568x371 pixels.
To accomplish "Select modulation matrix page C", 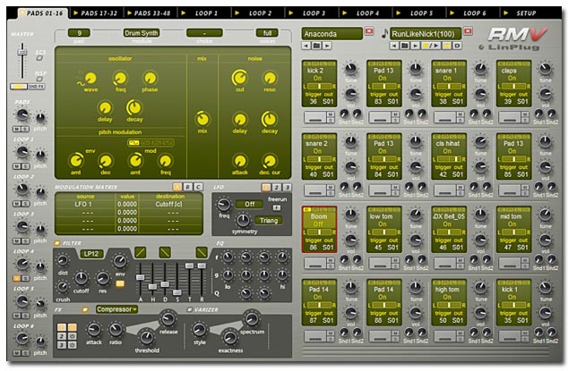I will point(198,187).
